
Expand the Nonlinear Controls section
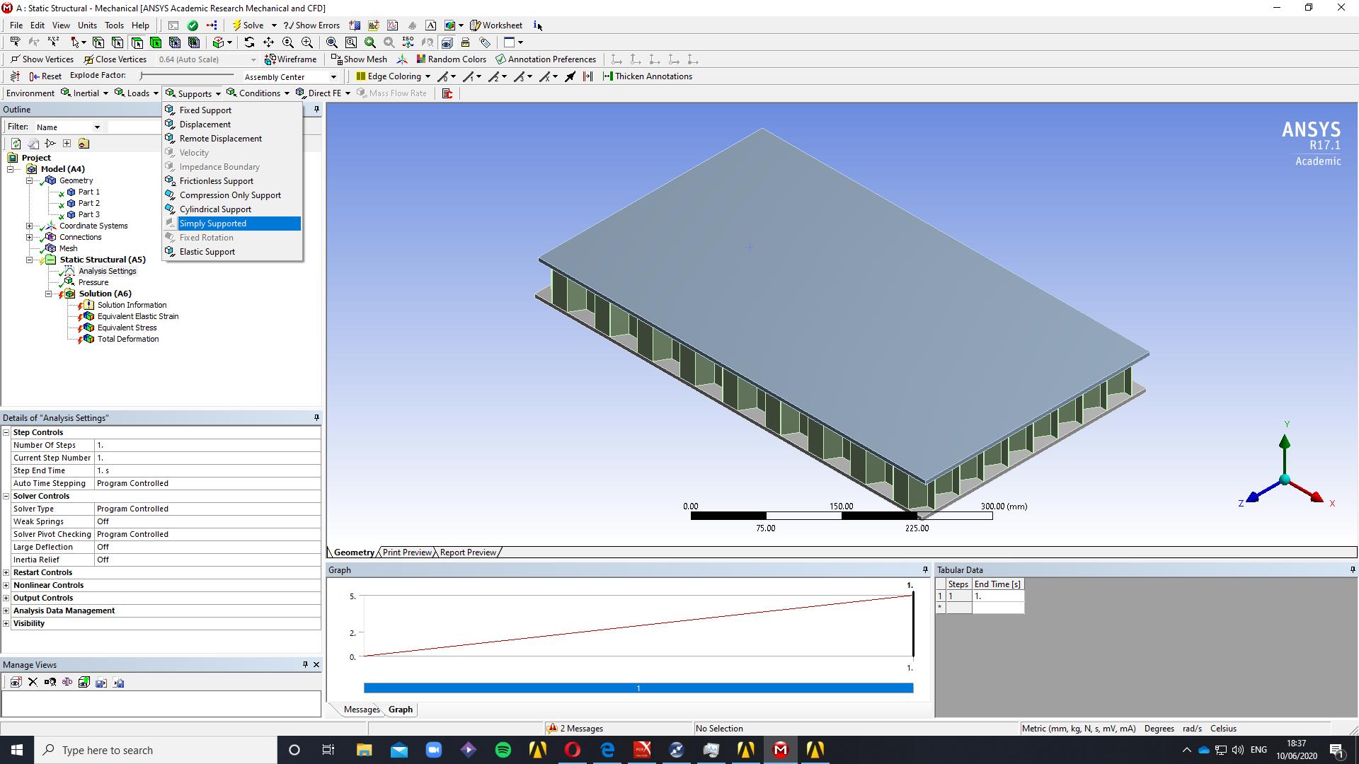pos(6,585)
